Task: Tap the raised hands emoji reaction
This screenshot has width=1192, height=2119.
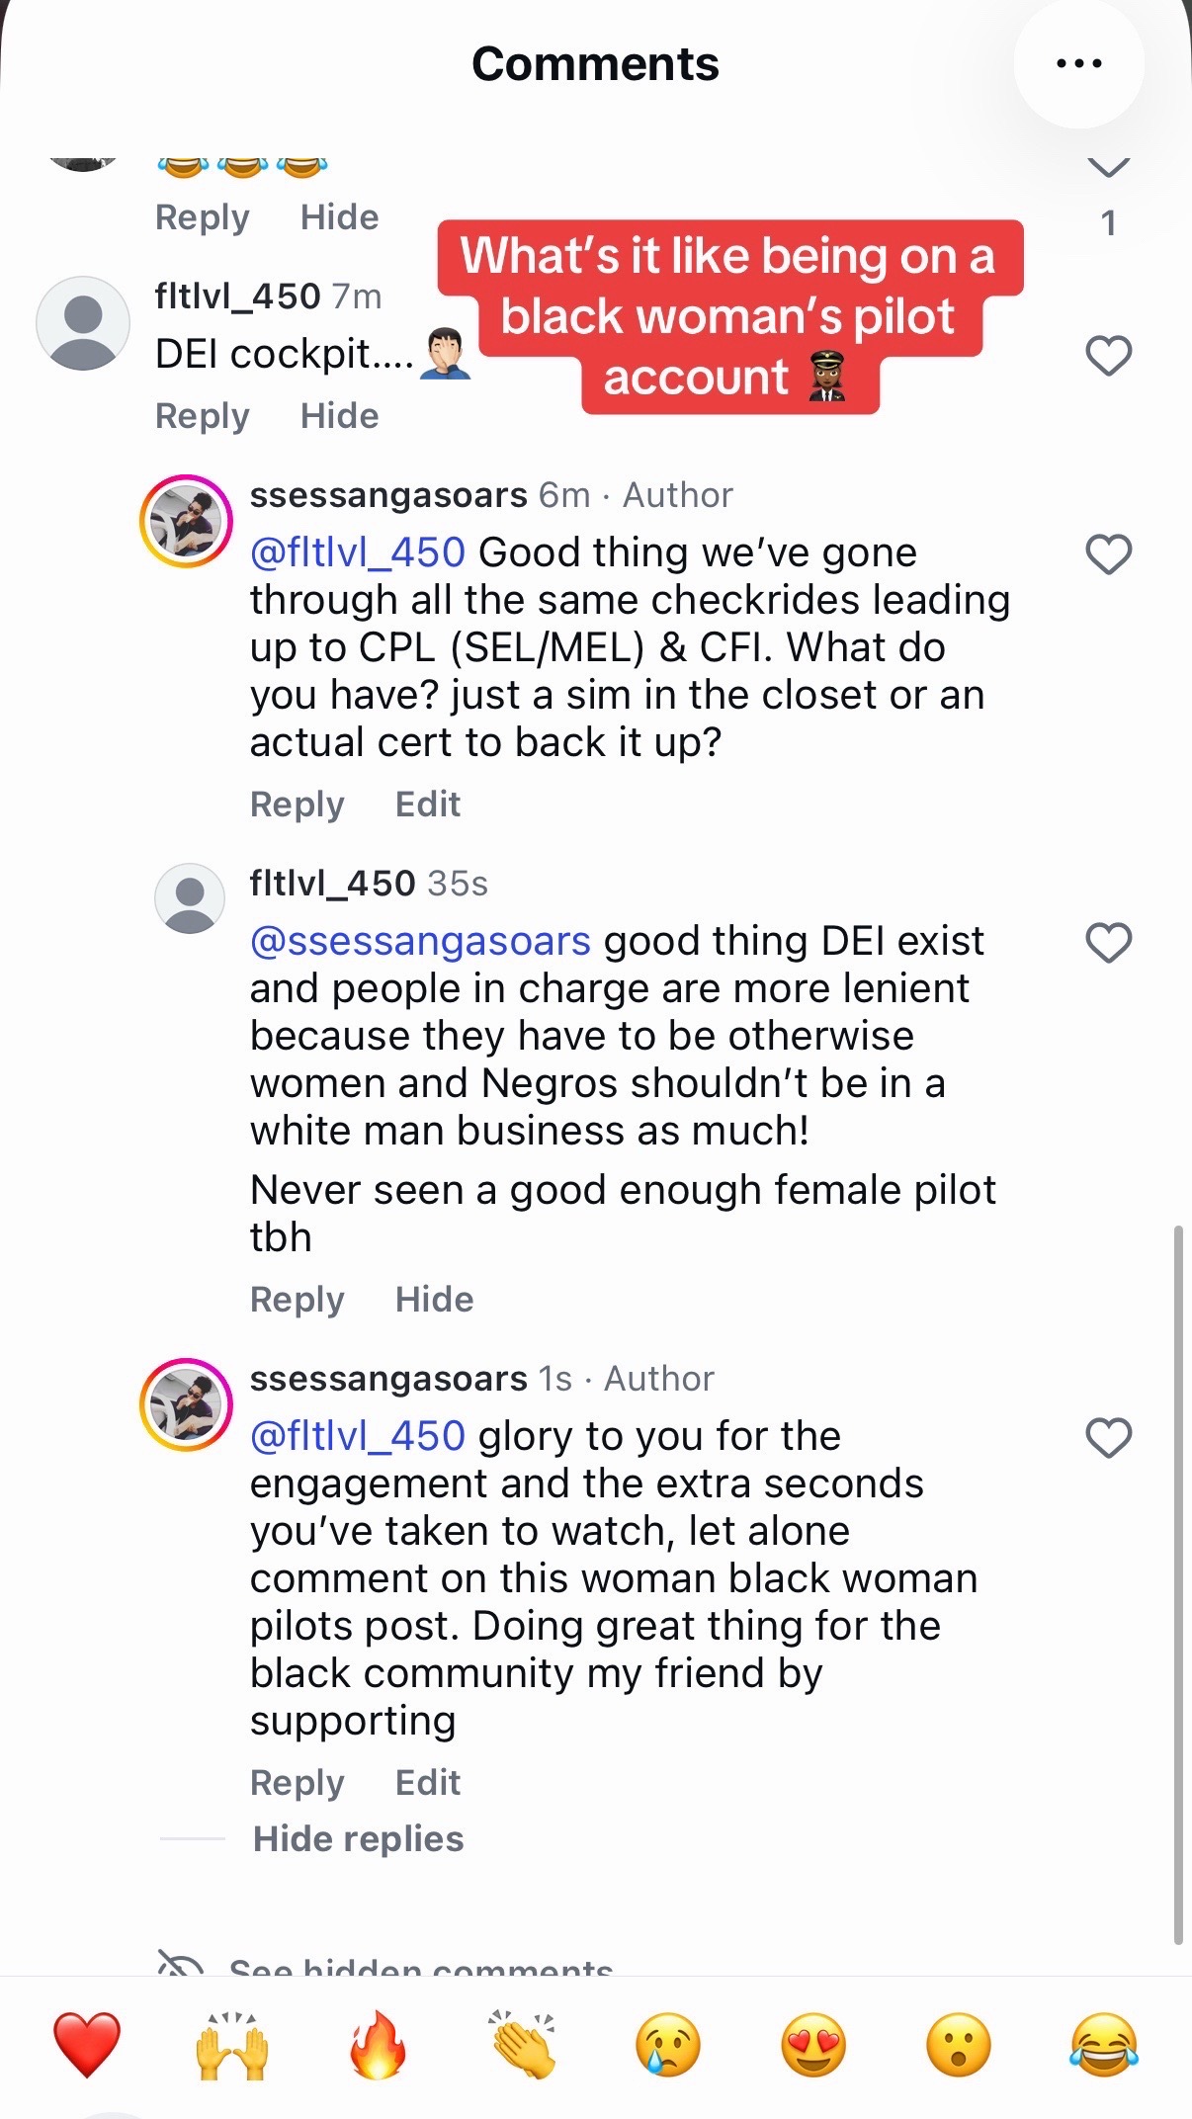Action: coord(232,2045)
